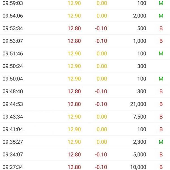170x170 pixels.
Task: Click the 2,300 volume entry
Action: 139,142
